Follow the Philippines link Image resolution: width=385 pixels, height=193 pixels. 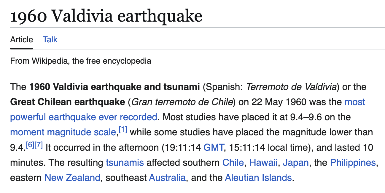pyautogui.click(x=353, y=163)
